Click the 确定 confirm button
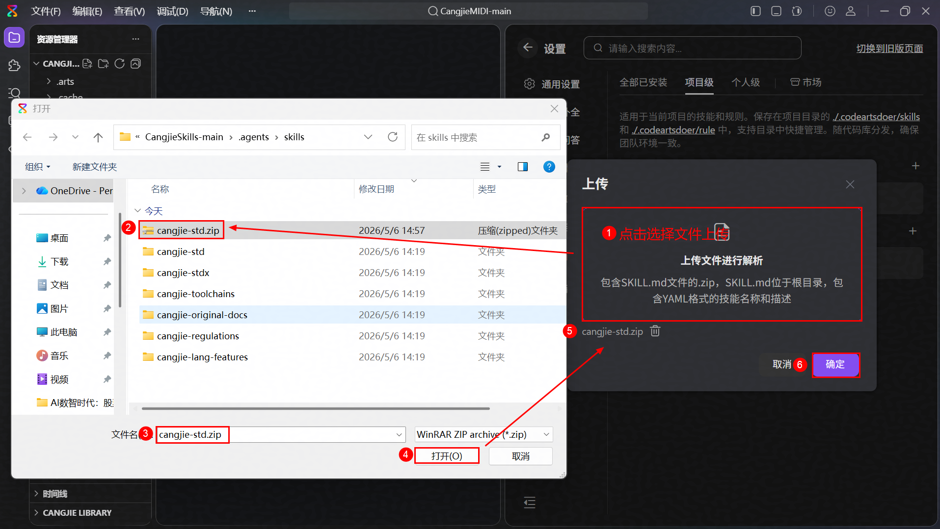Viewport: 940px width, 529px height. 835,364
